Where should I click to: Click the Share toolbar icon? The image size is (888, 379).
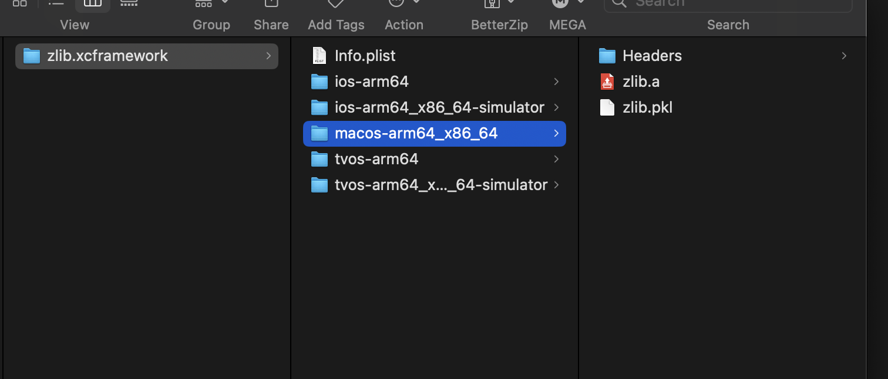[x=271, y=3]
